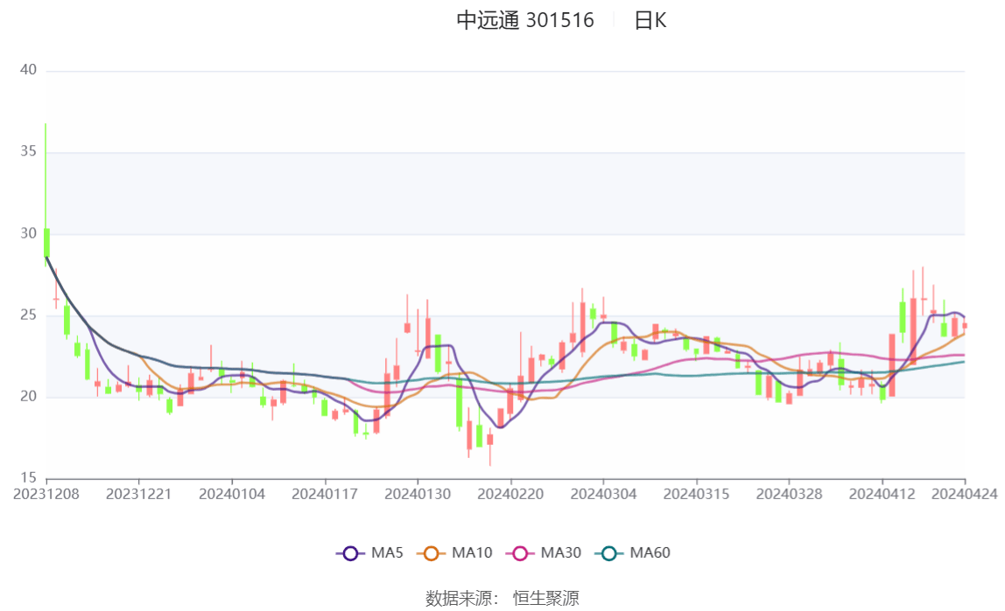
Task: Click the 40 price level on y-axis
Action: point(28,70)
